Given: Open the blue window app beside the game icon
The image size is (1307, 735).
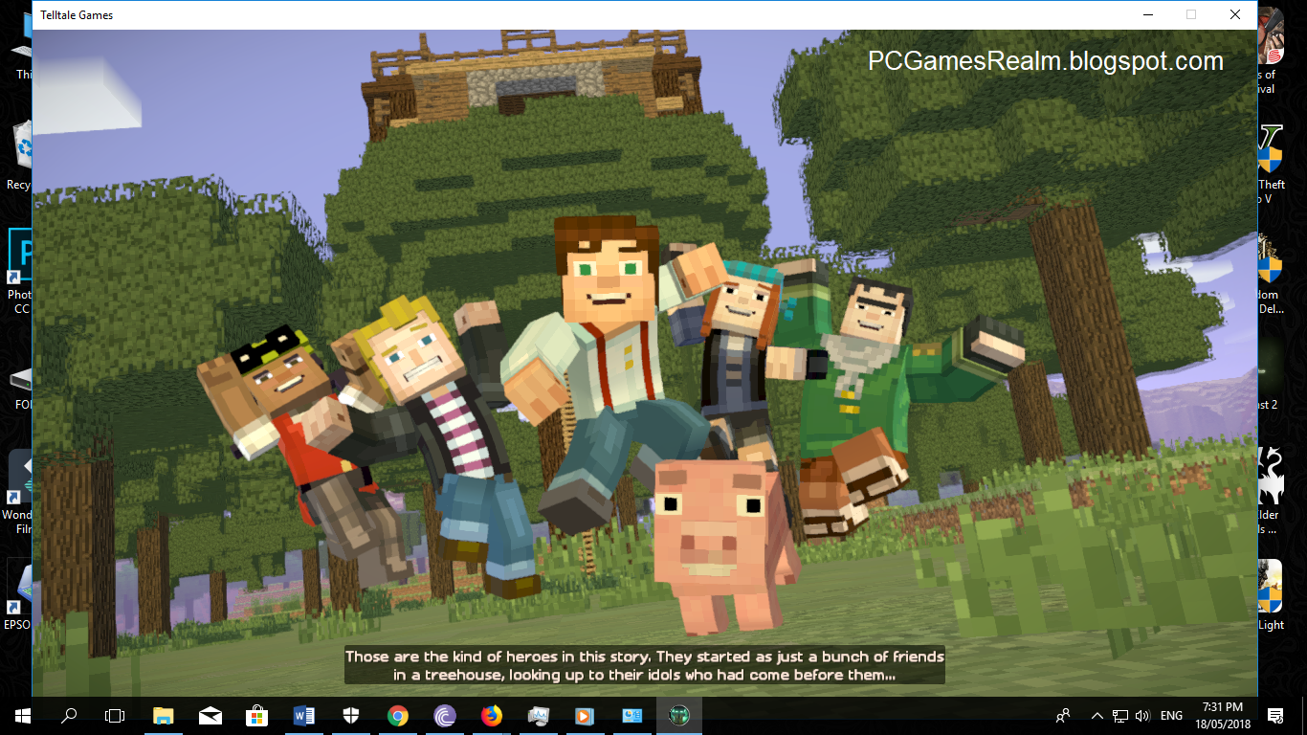Looking at the screenshot, I should (x=631, y=715).
